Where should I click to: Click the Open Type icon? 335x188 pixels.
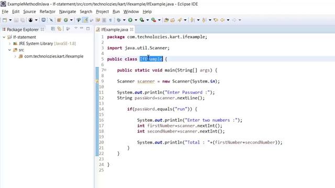coord(79,20)
